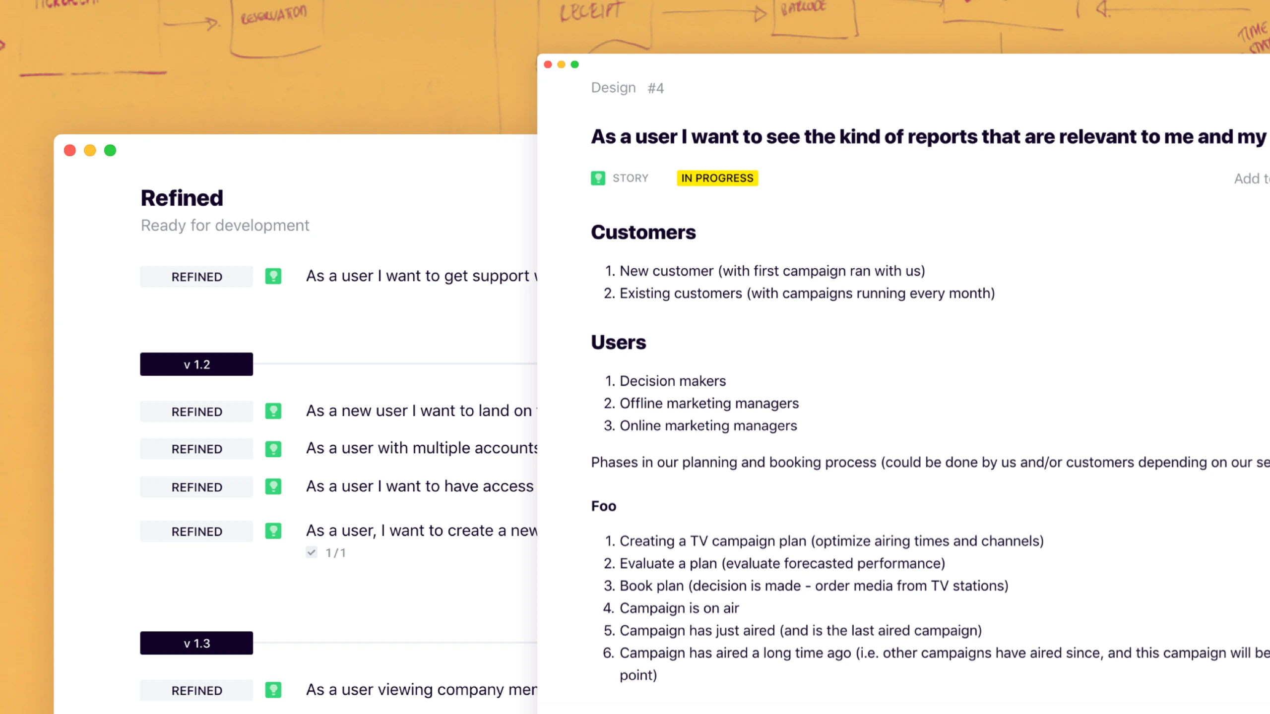
Task: Click the 'Add to' text button
Action: 1251,178
